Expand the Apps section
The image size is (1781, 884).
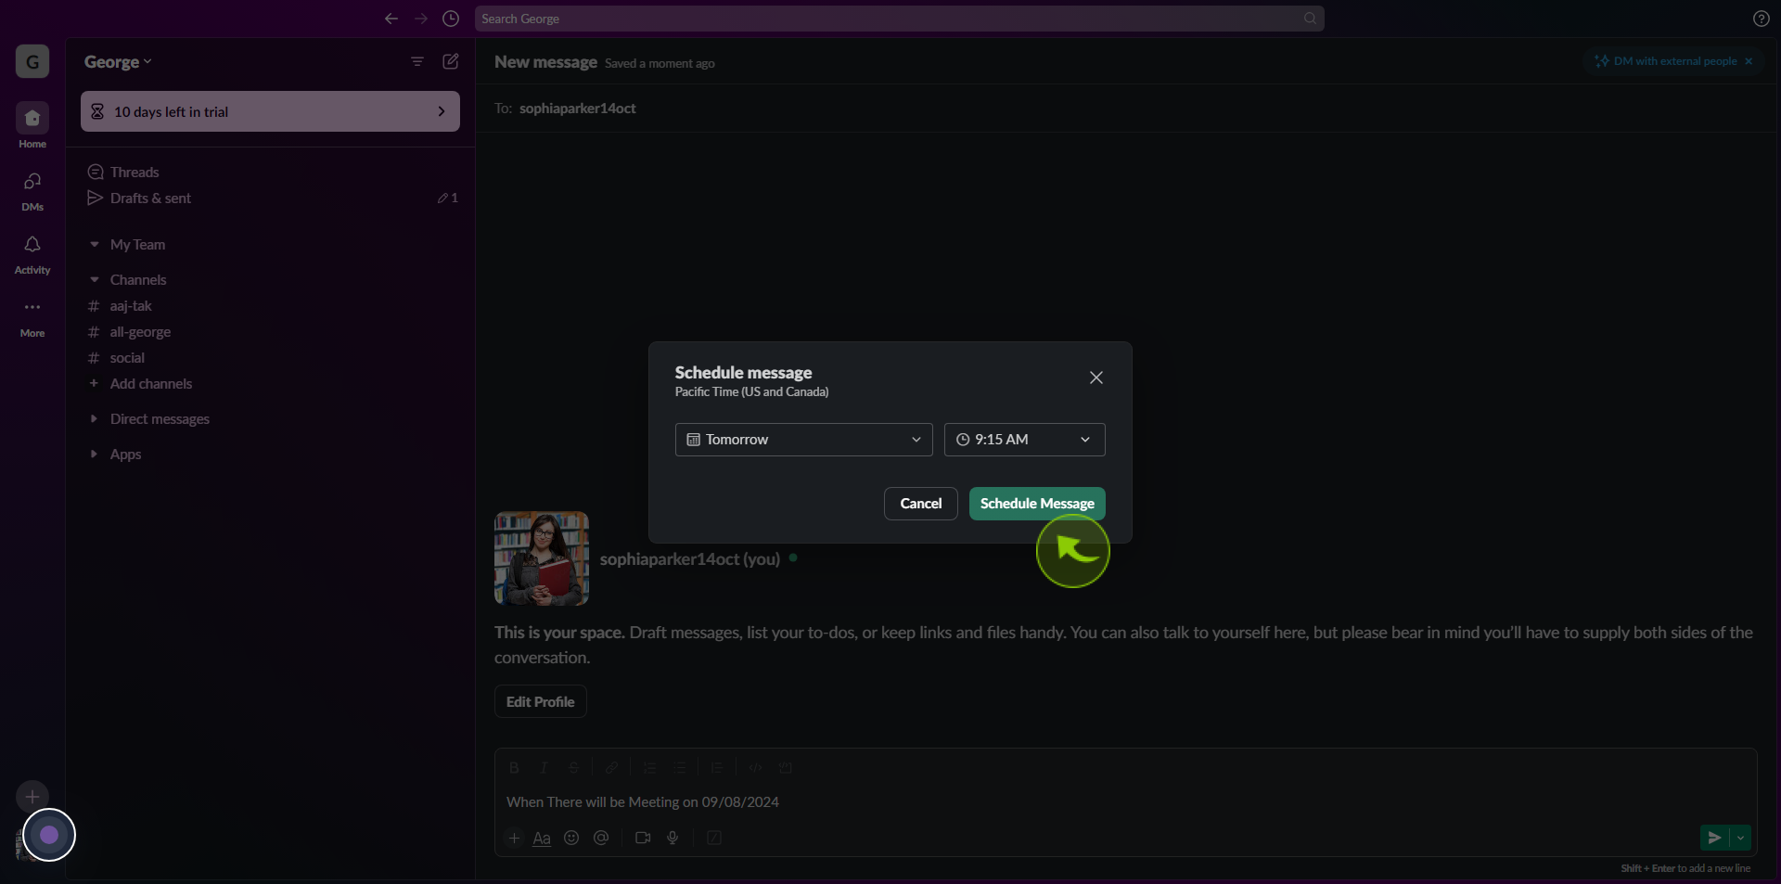(94, 455)
